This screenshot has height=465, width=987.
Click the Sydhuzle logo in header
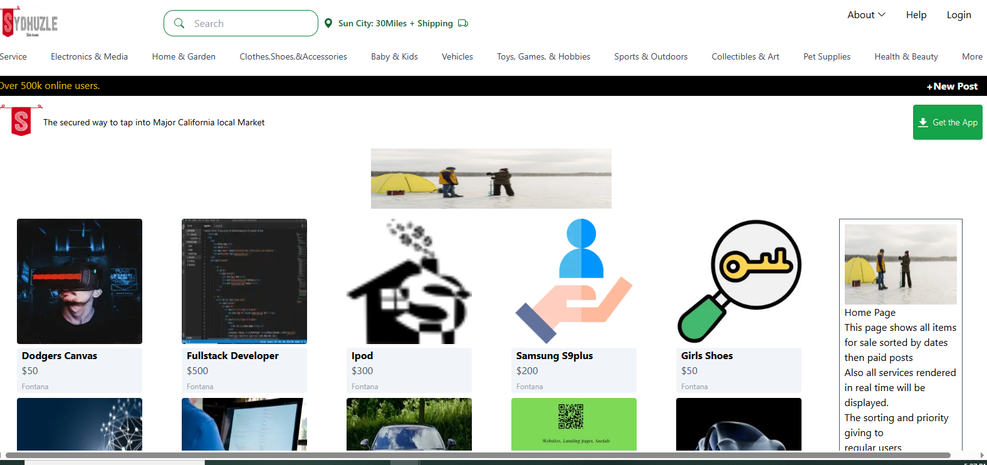[29, 23]
